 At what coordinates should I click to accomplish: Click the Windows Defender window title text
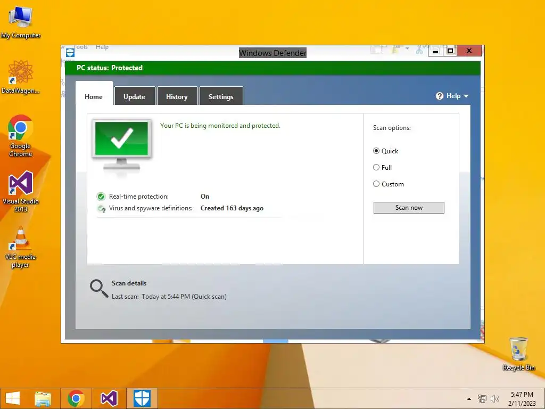273,53
